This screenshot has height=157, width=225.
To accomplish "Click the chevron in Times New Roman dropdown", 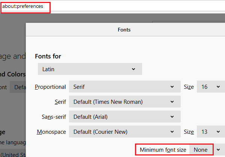I will click(x=172, y=102).
